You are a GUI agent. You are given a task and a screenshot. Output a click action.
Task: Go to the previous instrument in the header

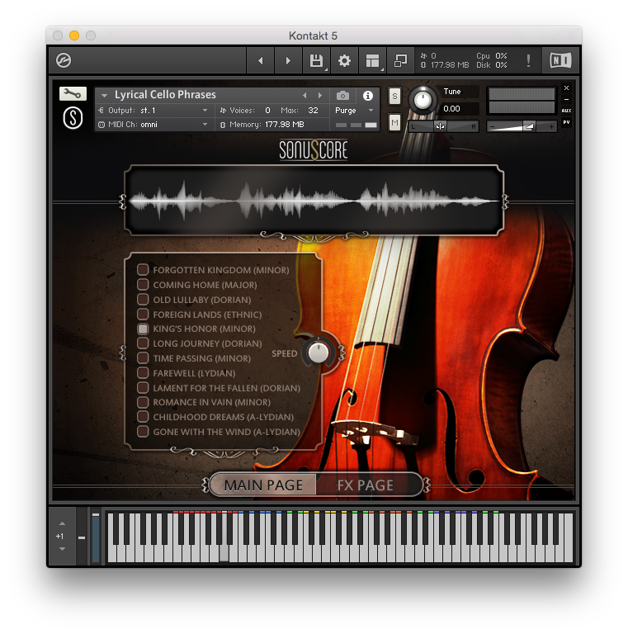tap(305, 96)
